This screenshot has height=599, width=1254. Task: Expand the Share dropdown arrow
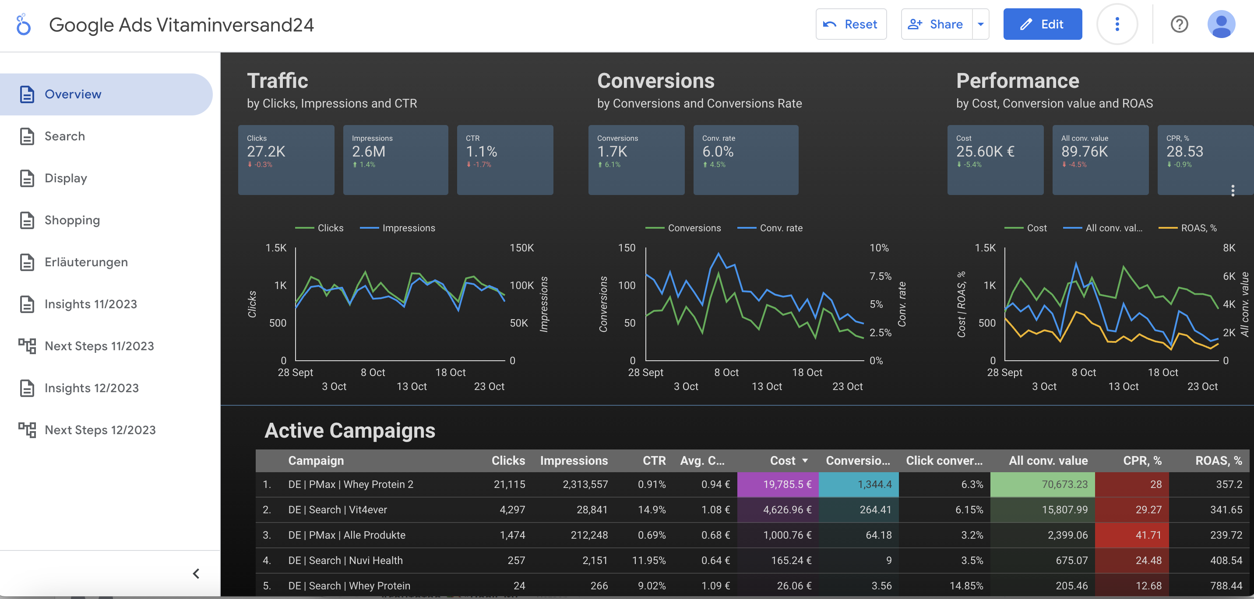[x=980, y=24]
